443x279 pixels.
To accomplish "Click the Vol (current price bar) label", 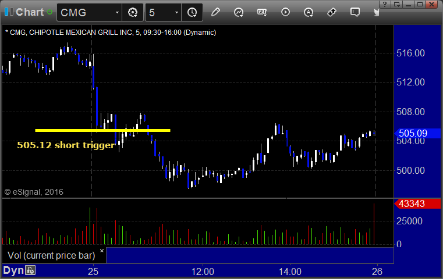I will [51, 255].
